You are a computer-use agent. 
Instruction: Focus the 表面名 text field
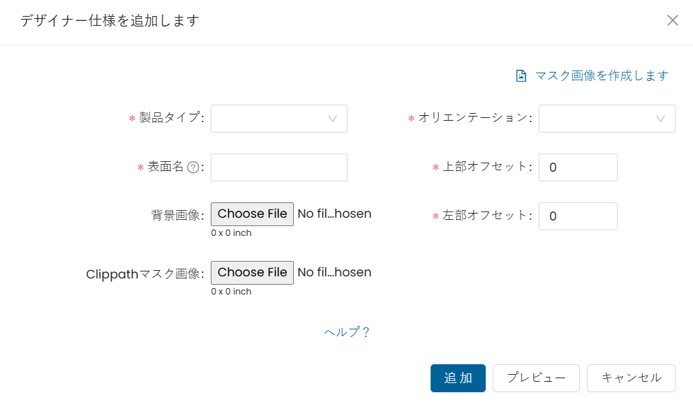pos(278,167)
